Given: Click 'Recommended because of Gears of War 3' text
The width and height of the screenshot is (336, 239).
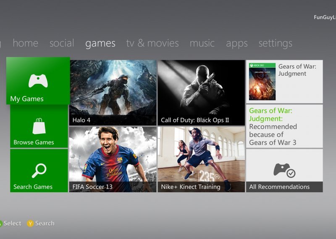Looking at the screenshot, I should pyautogui.click(x=273, y=135).
